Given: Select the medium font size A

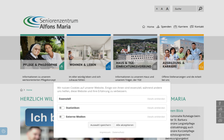Looking at the screenshot, I should click(162, 9).
